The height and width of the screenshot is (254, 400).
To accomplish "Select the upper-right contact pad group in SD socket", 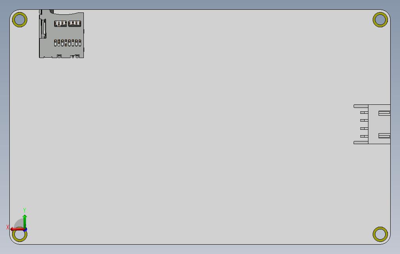I will click(x=74, y=23).
